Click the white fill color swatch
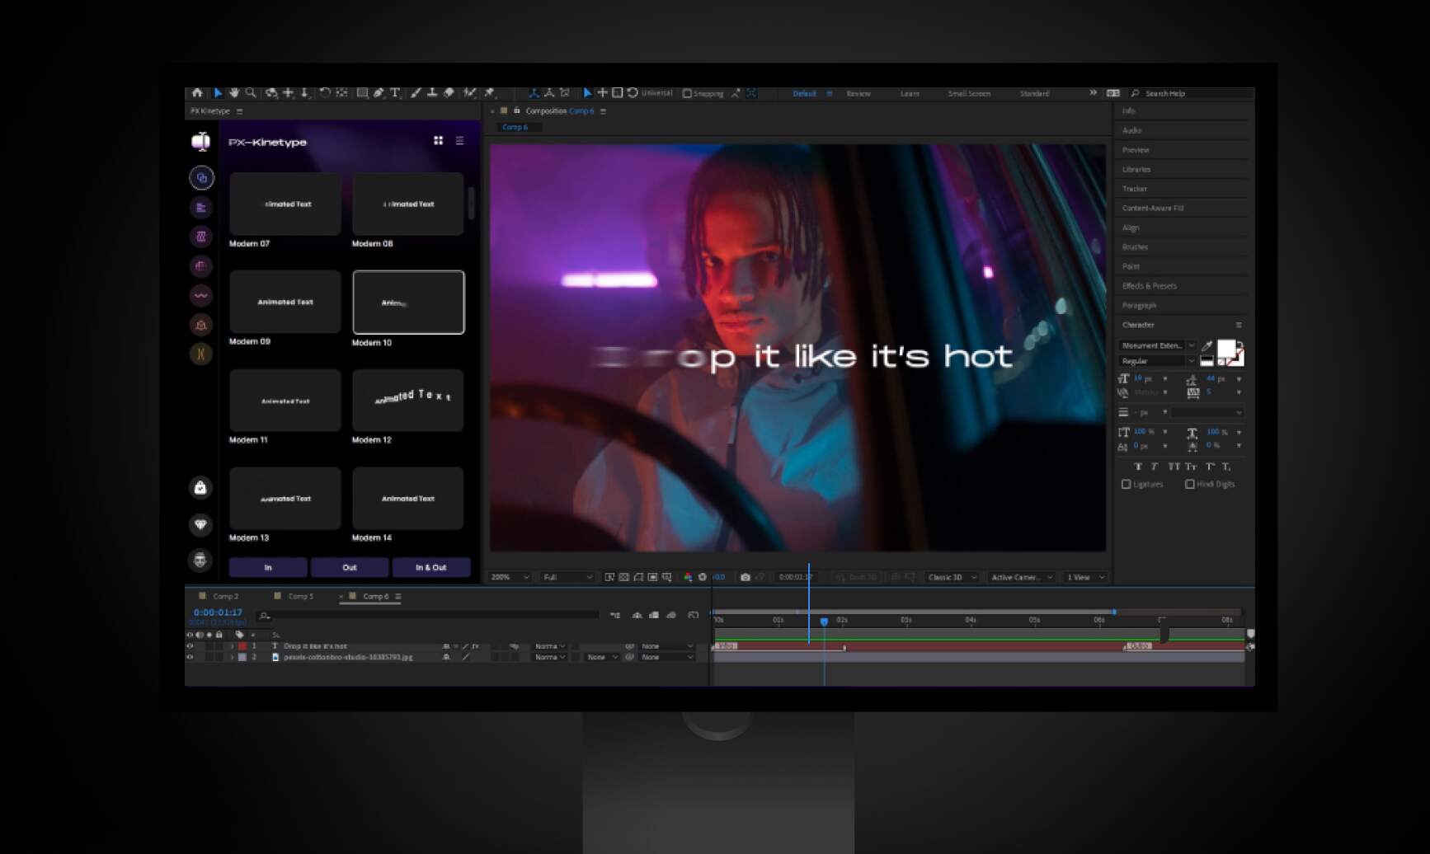This screenshot has width=1430, height=854. [1226, 350]
